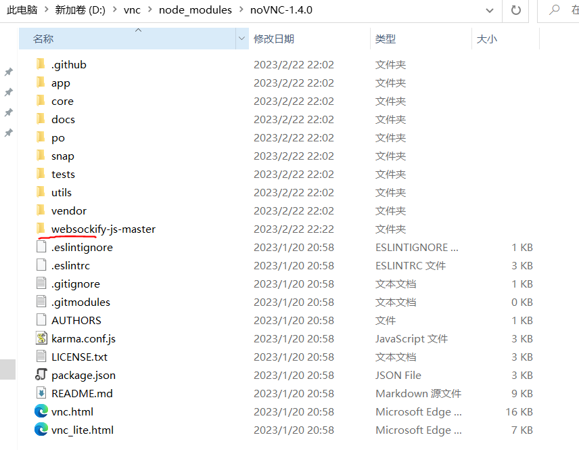Click the app folder icon
Image resolution: width=579 pixels, height=450 pixels.
pos(41,82)
